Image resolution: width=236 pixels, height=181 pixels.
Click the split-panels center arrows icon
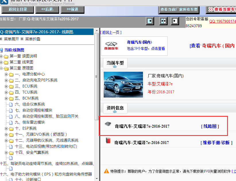point(163,21)
